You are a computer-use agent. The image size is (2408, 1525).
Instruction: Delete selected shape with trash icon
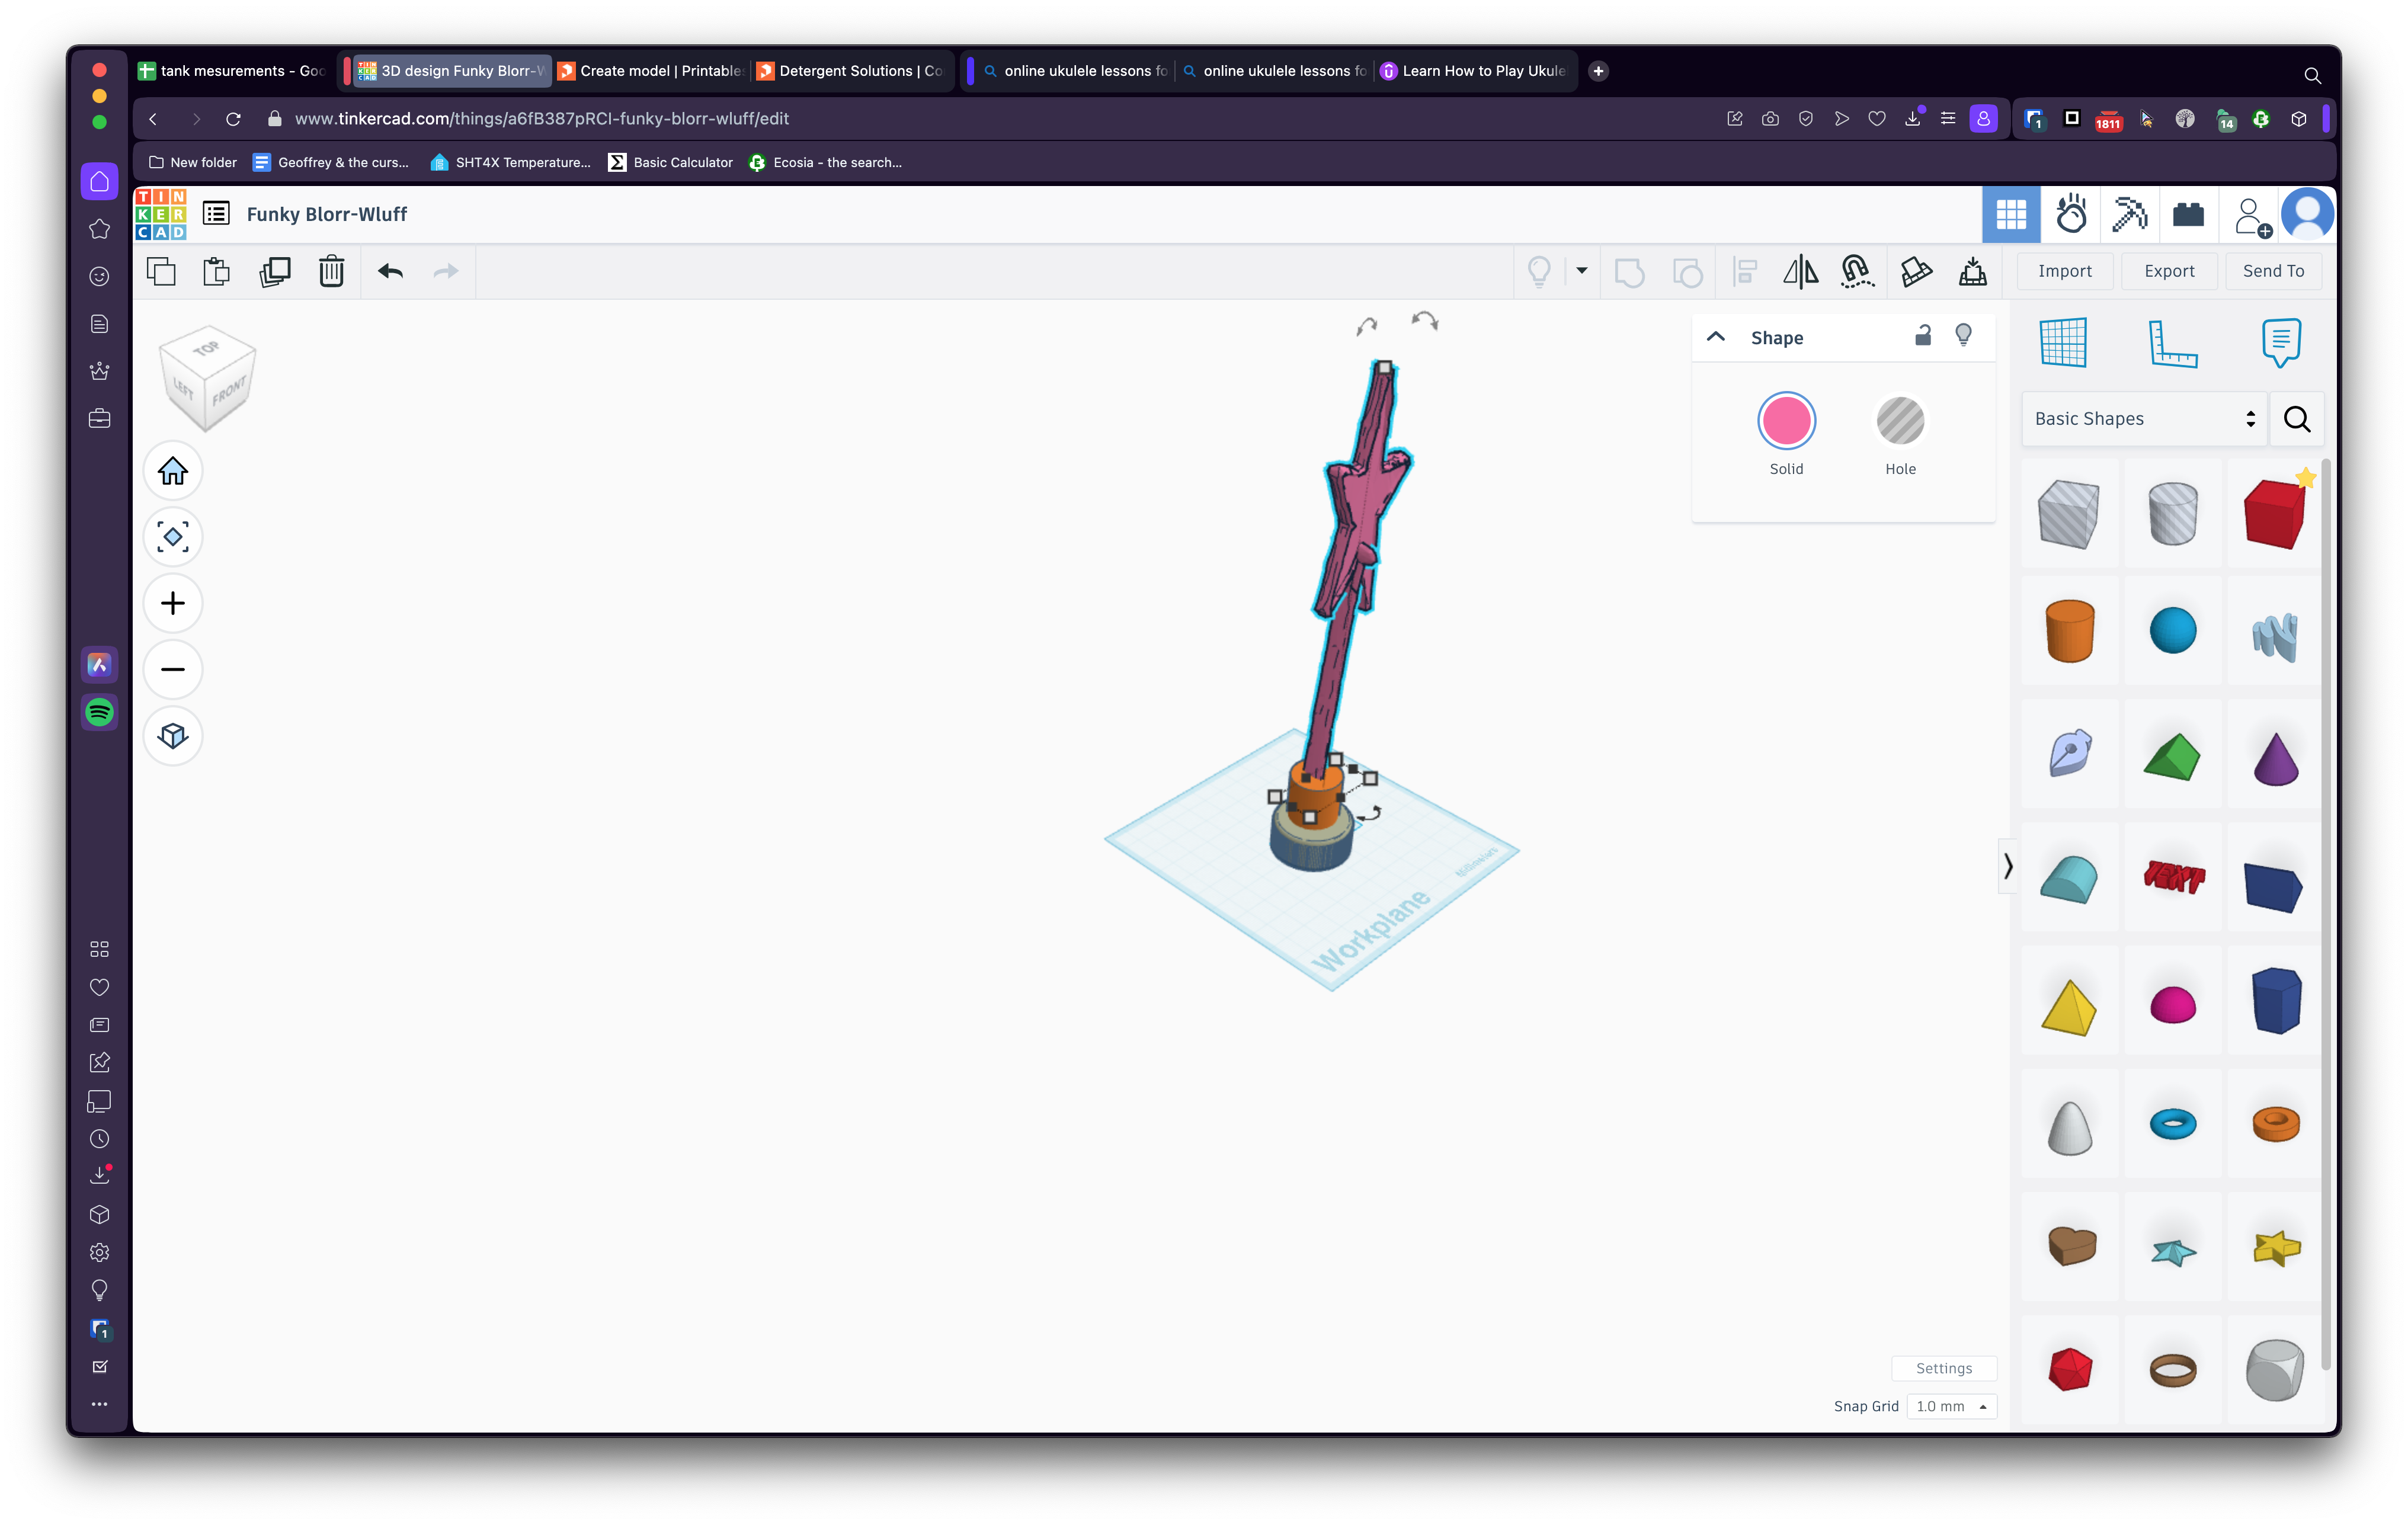click(x=331, y=271)
